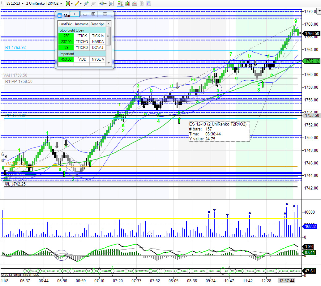Select the crosshair cursor tool icon

tap(102, 3)
